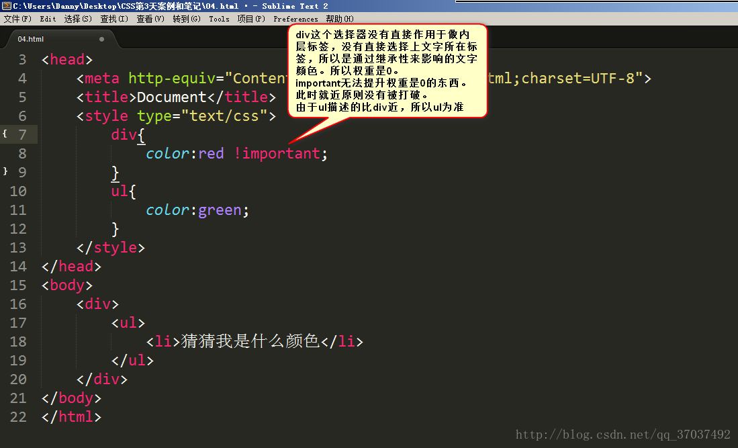Click the unsaved dot on 04.html tab

(101, 39)
